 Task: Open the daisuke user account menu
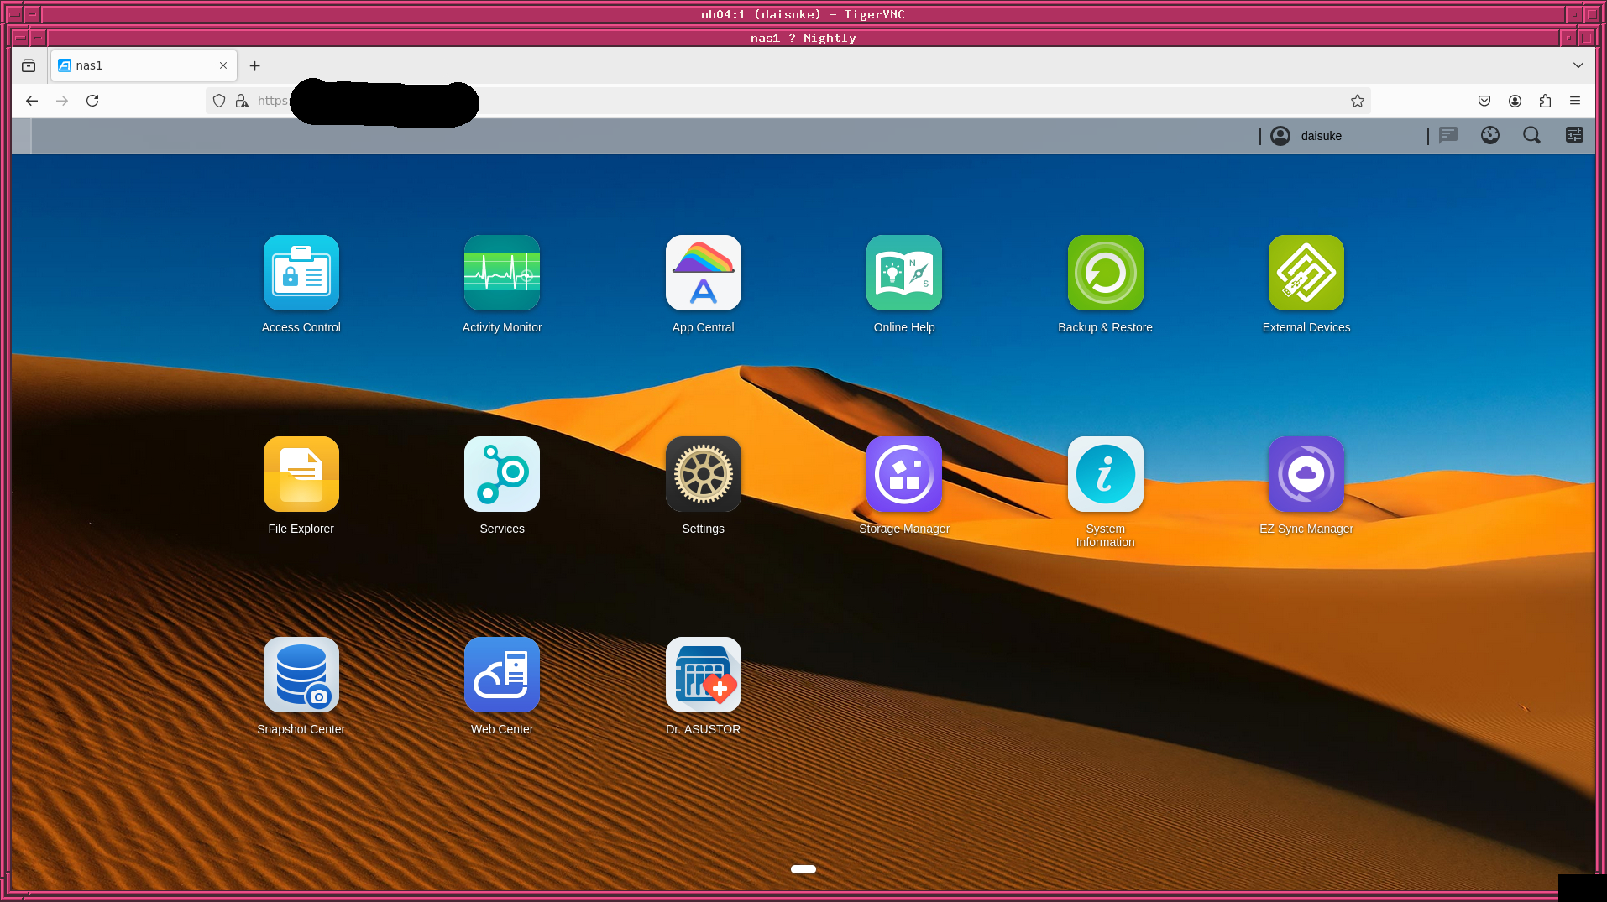(x=1306, y=136)
